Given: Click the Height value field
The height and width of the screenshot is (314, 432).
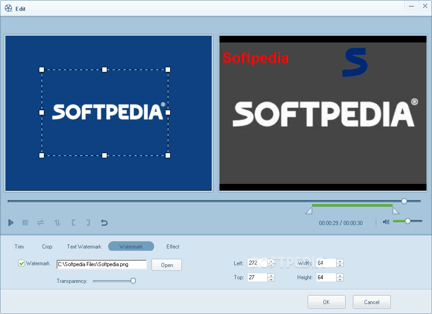Looking at the screenshot, I should tap(326, 277).
